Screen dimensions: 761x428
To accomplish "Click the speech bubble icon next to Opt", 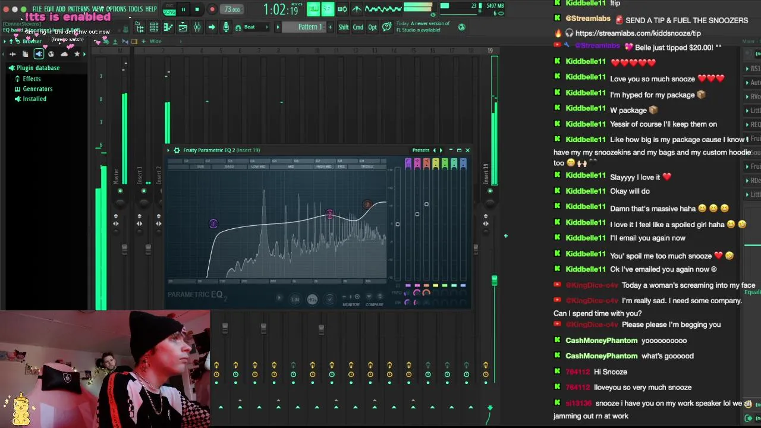I will (x=387, y=27).
